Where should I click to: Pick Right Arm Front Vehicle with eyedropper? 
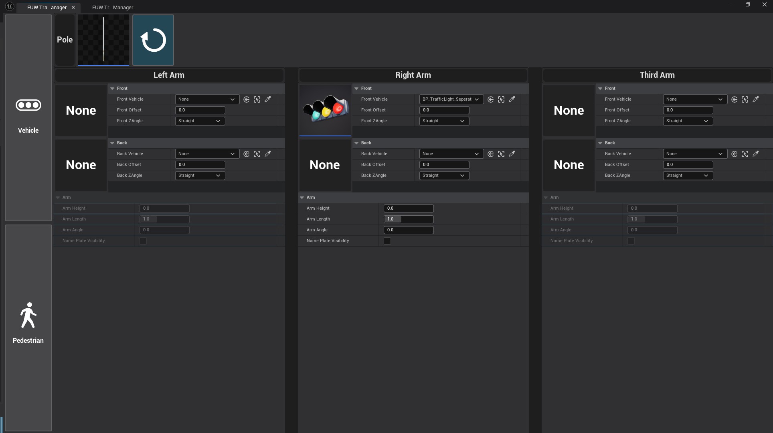(x=512, y=99)
